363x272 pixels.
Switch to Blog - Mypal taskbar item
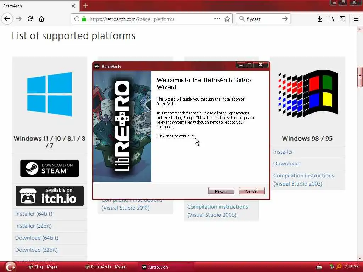click(x=43, y=267)
